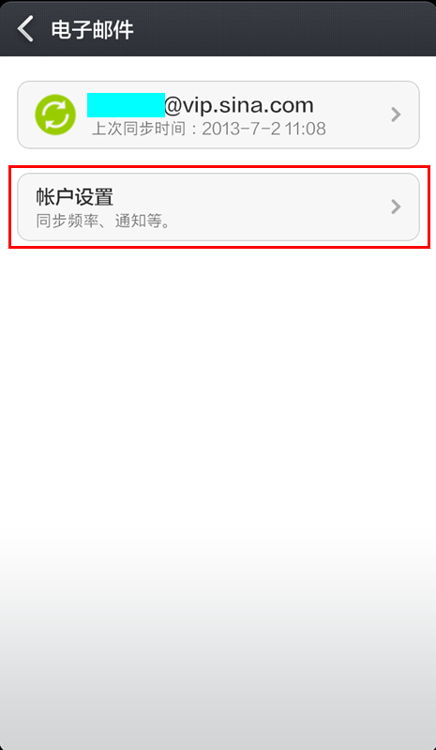The height and width of the screenshot is (750, 436).
Task: Tap the chevron on the 帐户设置 row
Action: [396, 207]
